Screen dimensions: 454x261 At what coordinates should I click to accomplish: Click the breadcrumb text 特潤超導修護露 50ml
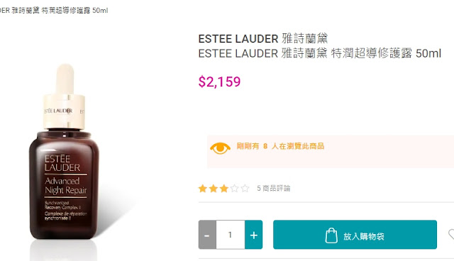click(74, 11)
